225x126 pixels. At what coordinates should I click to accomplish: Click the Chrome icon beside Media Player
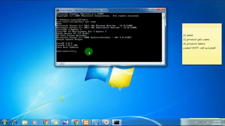coord(45,122)
